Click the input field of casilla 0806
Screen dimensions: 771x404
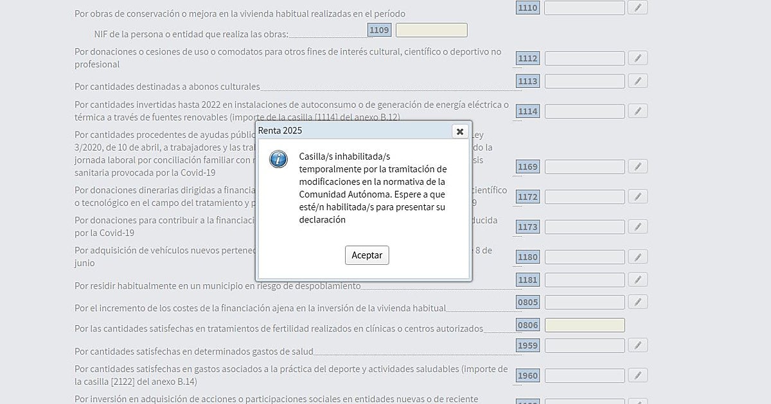(x=584, y=325)
